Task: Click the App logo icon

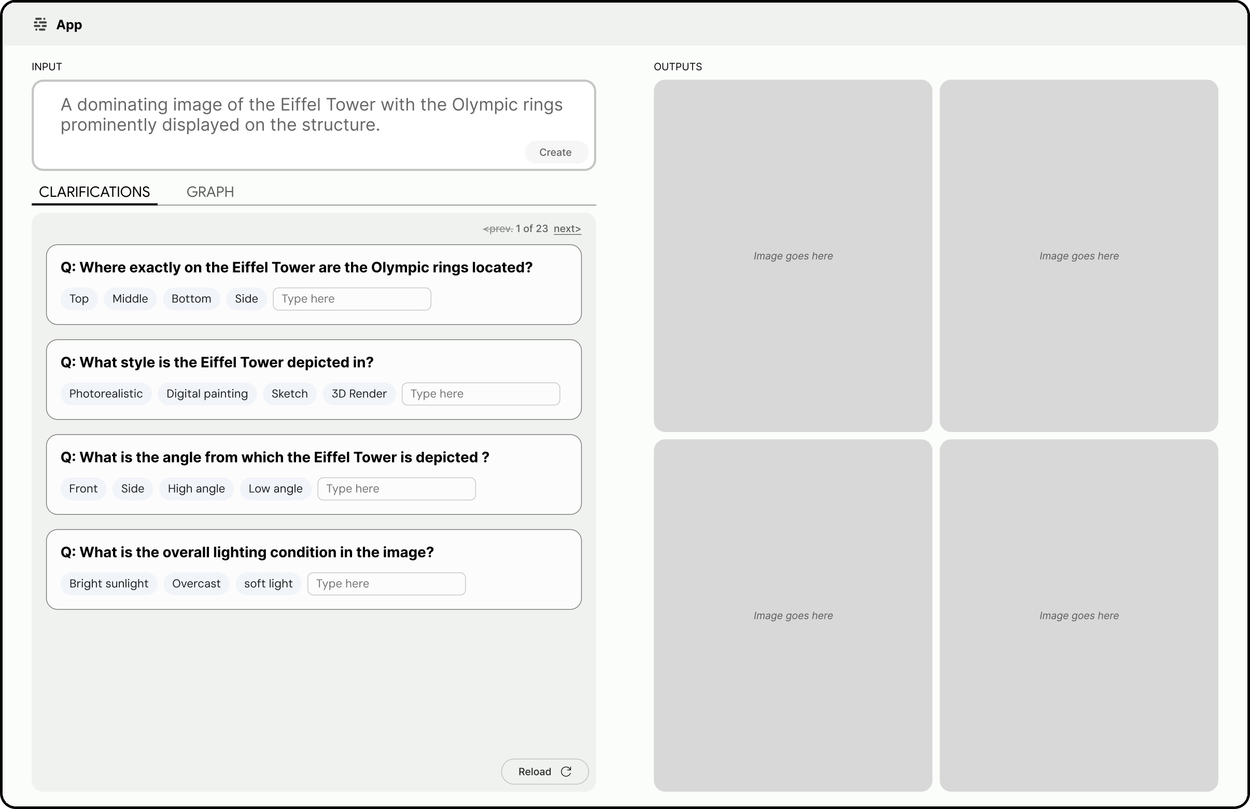Action: coord(40,24)
